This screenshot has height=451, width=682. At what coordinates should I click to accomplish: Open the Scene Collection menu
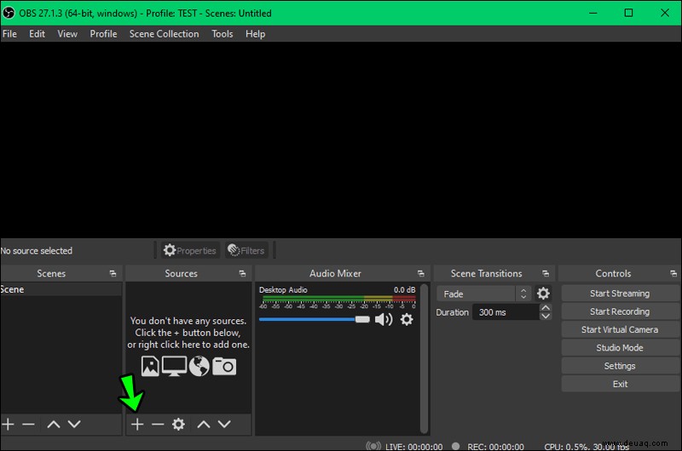click(x=164, y=34)
